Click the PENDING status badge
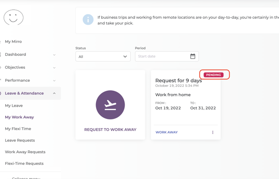 [214, 75]
